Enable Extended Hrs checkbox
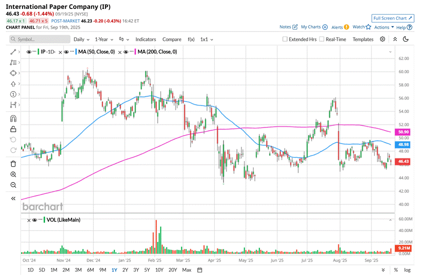 (285, 39)
